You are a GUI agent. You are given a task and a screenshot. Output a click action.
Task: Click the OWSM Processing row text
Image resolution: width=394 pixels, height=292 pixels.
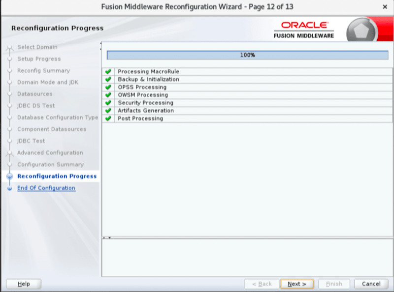coord(143,95)
